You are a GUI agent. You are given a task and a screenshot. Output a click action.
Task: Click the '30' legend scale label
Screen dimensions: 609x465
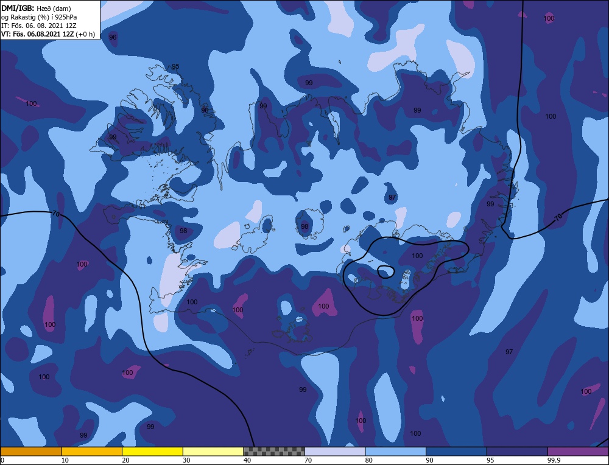pos(186,460)
